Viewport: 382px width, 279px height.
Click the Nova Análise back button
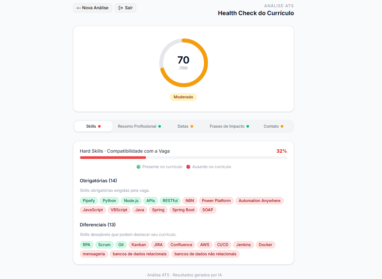point(92,8)
